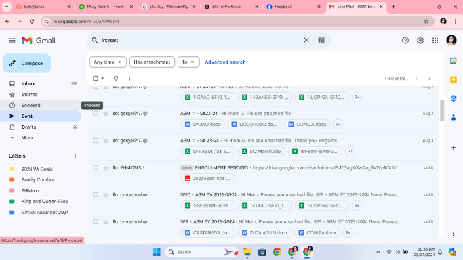This screenshot has height=260, width=463.
Task: Show search options slider icon
Action: (x=321, y=40)
